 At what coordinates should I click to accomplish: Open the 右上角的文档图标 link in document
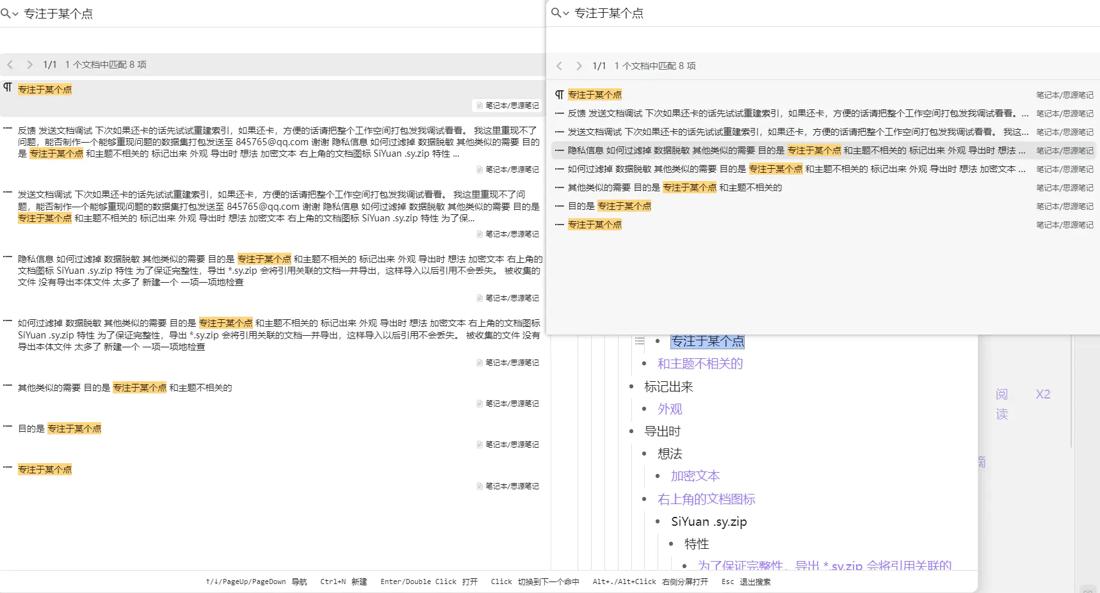(706, 499)
